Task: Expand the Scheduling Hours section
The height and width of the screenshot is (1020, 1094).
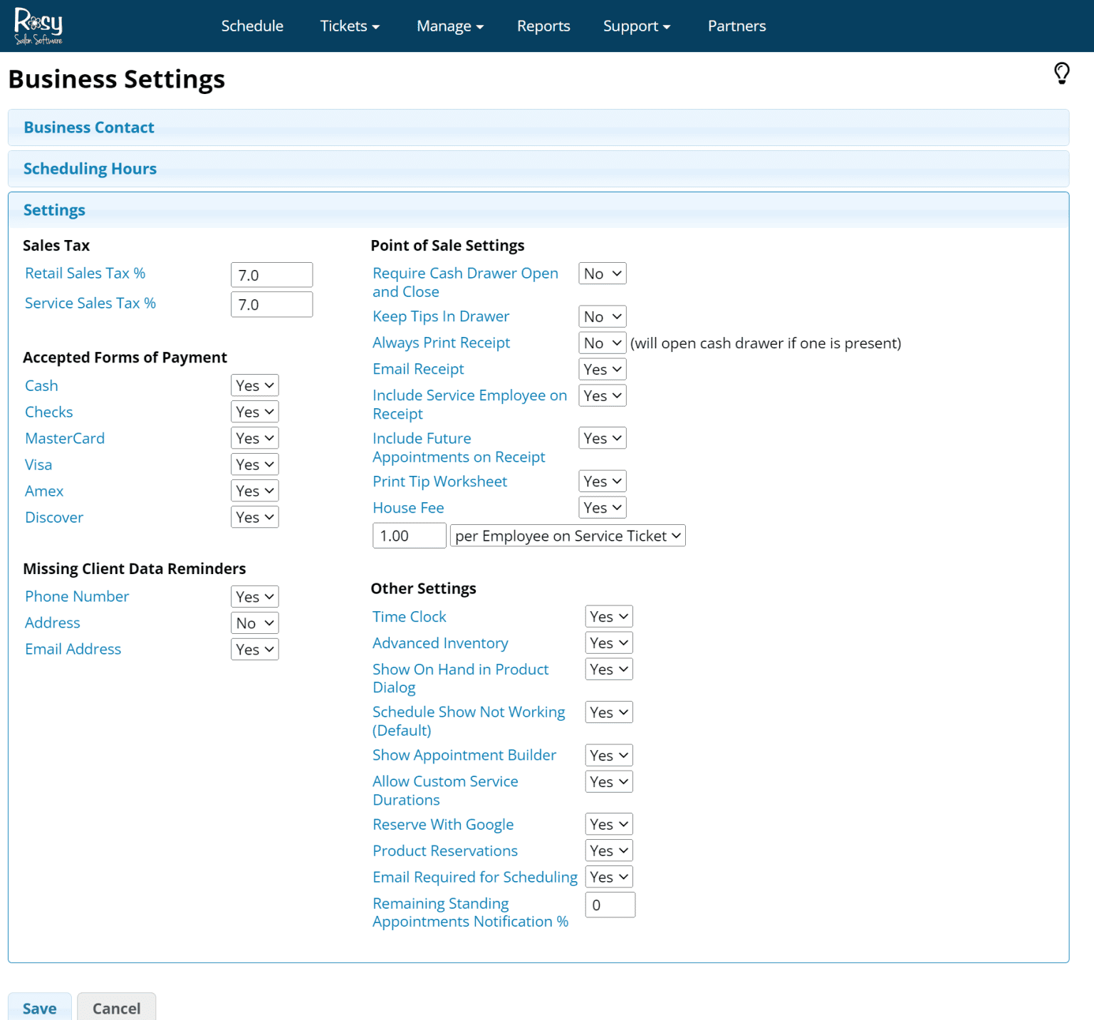Action: 90,169
